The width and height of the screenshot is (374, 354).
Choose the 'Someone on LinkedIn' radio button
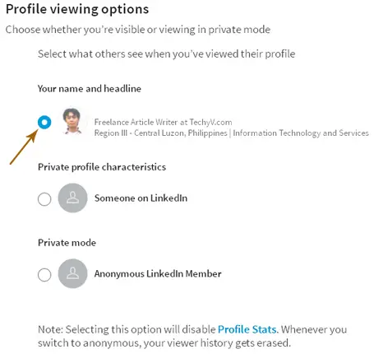[44, 199]
